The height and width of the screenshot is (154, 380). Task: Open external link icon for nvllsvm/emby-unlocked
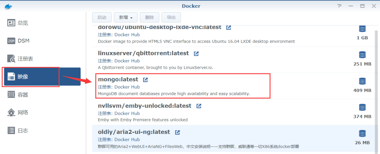tap(199, 106)
